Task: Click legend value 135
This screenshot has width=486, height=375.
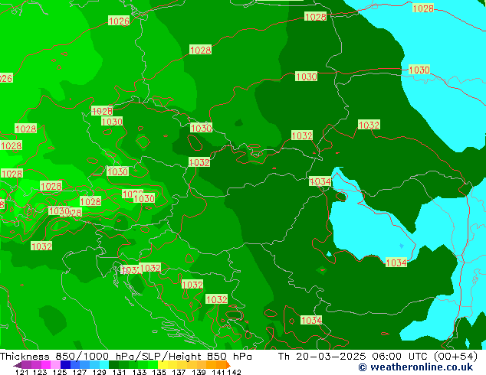Action: 159,372
